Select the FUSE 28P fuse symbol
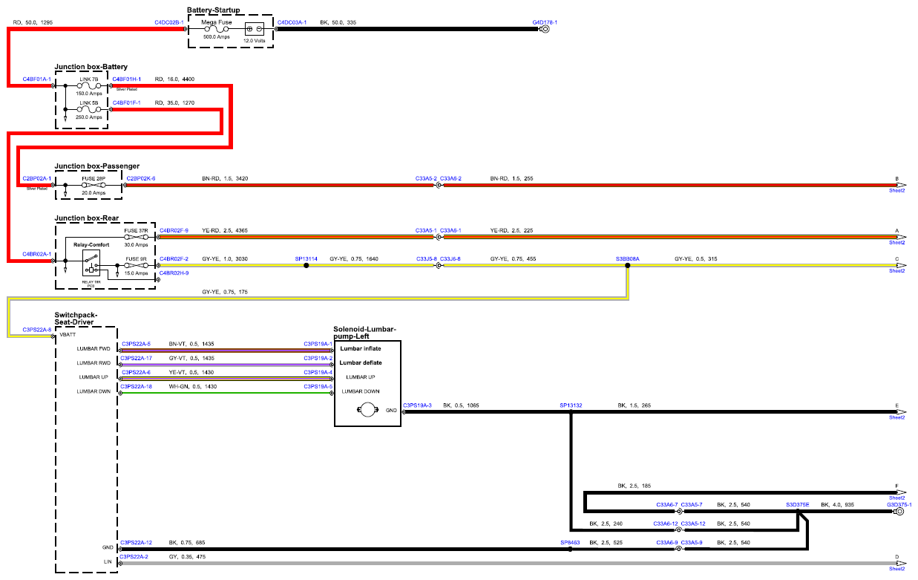 [93, 185]
